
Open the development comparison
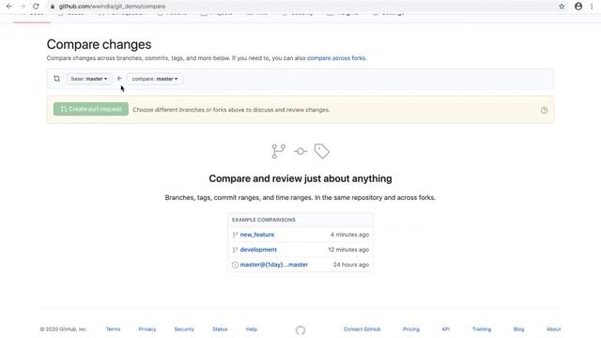click(258, 250)
